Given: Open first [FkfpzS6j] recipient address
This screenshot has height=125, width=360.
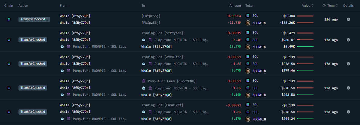Looking at the screenshot, I should click(x=151, y=16).
